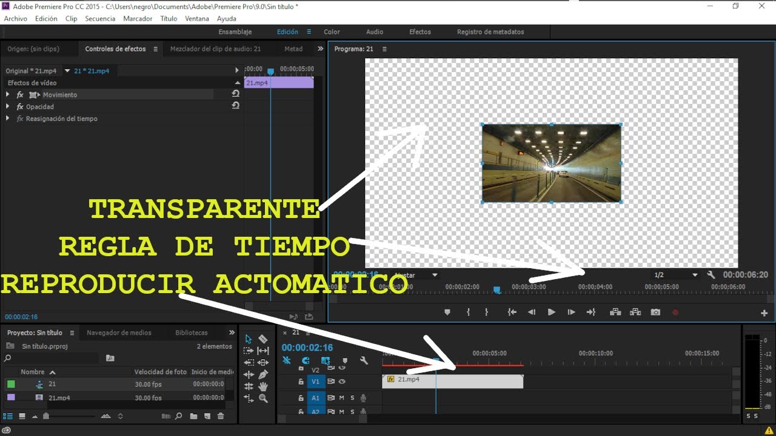776x436 pixels.
Task: Step forward one frame
Action: [571, 312]
